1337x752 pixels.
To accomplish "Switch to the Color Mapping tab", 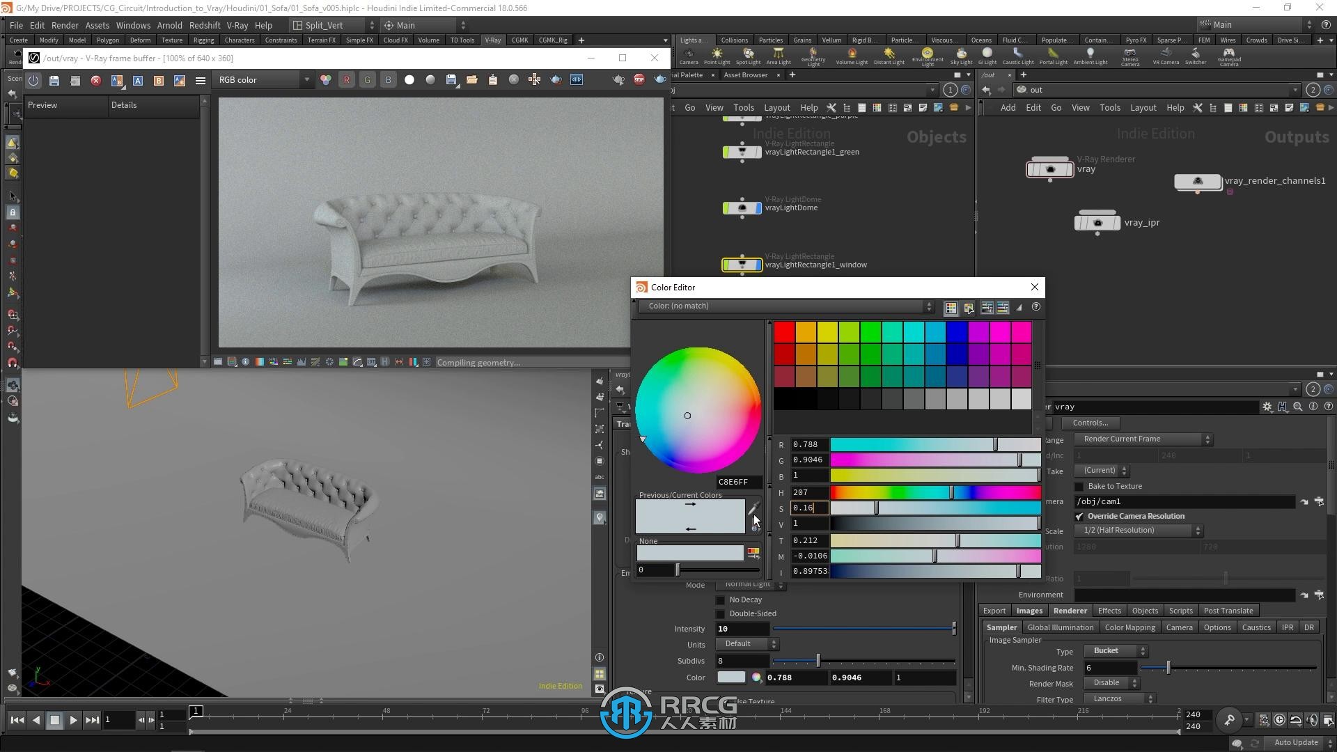I will pos(1129,627).
